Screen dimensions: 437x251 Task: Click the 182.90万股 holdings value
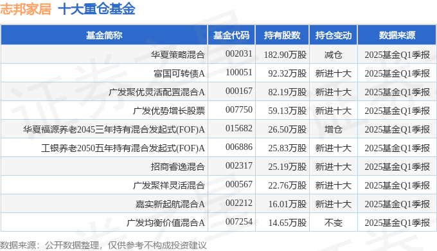pyautogui.click(x=285, y=55)
